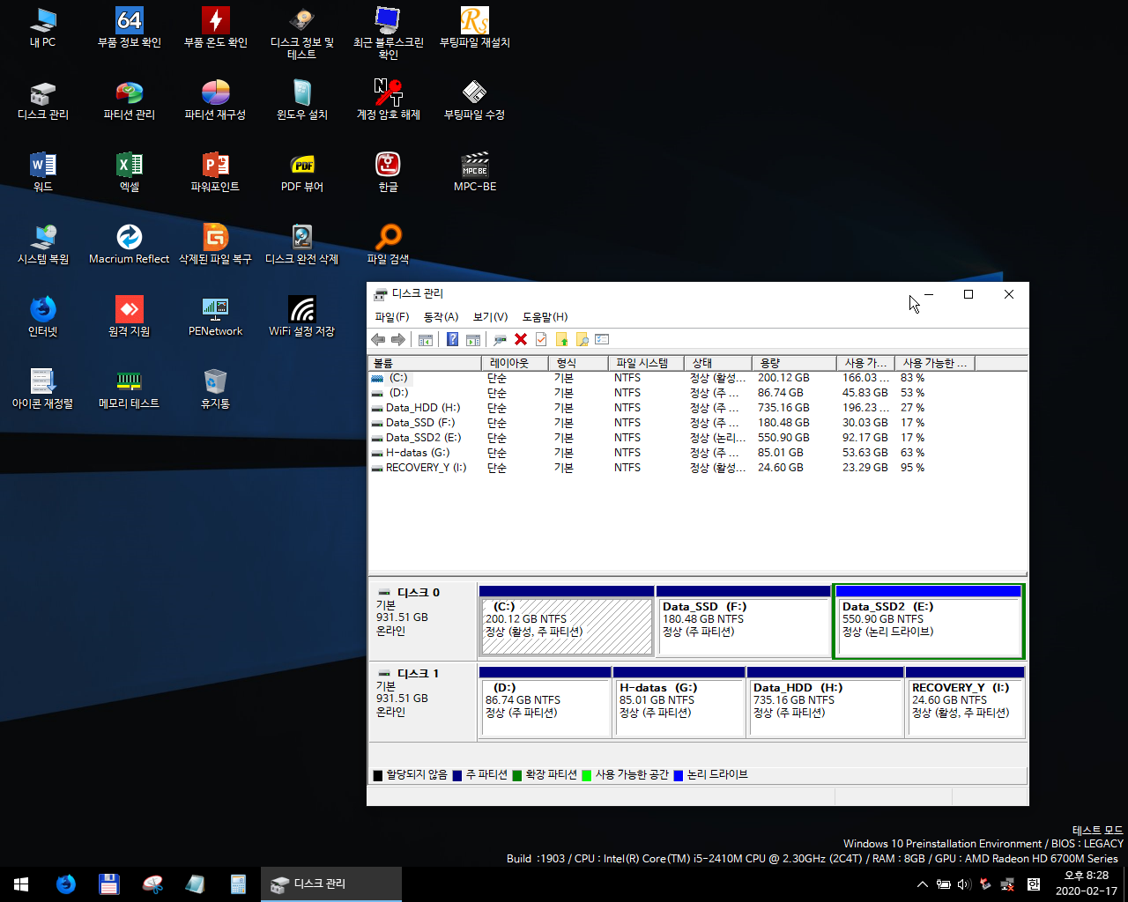Open the 삭제된 파일 복구 desktop icon
Image resolution: width=1128 pixels, height=902 pixels.
pyautogui.click(x=216, y=245)
